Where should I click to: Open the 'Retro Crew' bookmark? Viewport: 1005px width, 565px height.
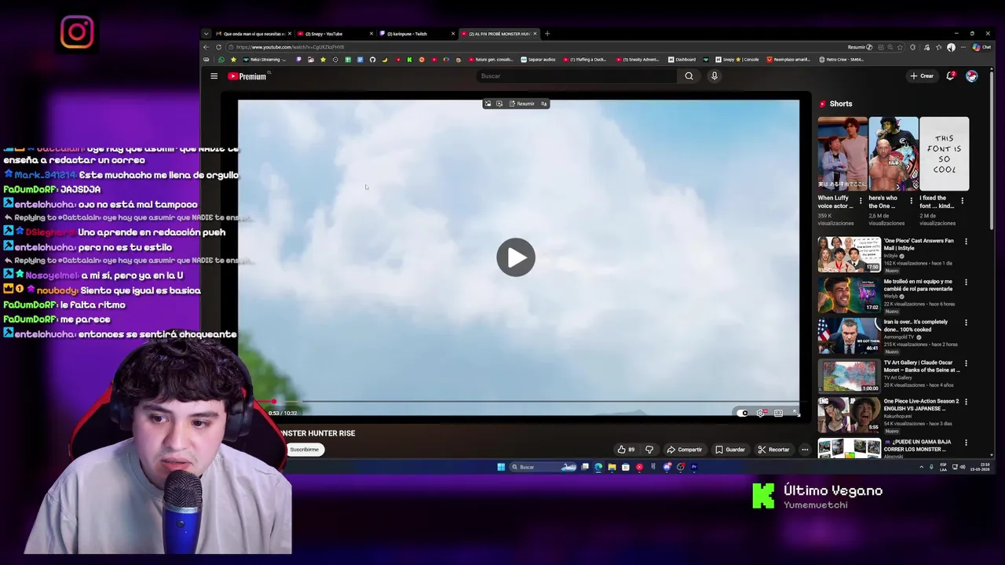pos(841,60)
